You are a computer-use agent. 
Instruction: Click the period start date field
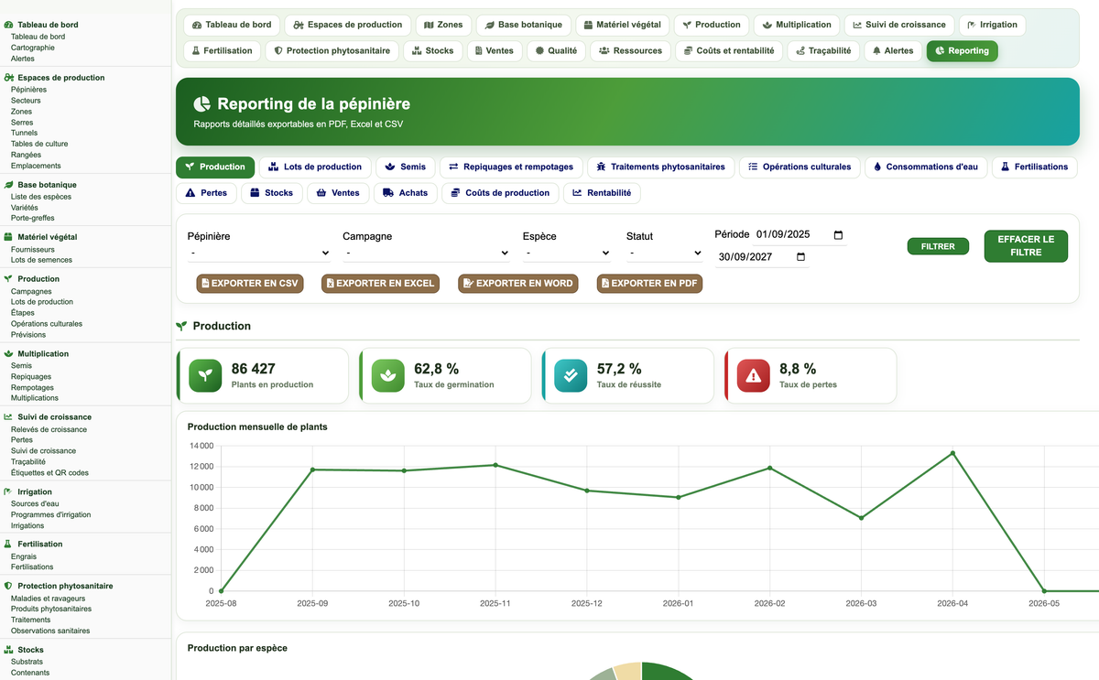coord(800,234)
